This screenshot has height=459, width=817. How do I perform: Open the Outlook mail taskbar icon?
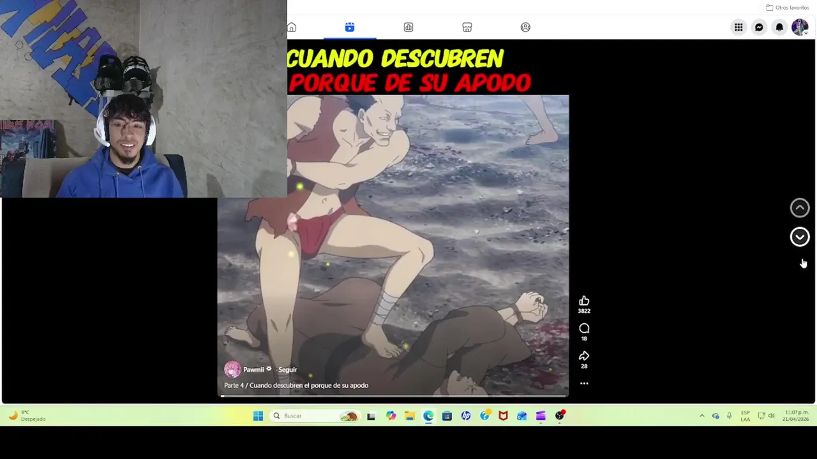coord(522,416)
